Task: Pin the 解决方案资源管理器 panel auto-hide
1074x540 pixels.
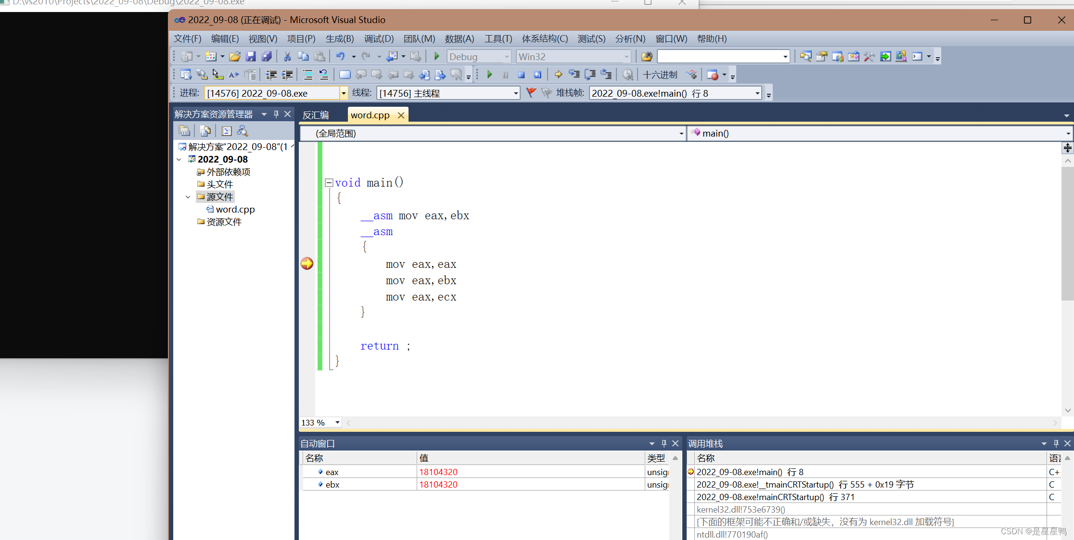Action: [276, 114]
